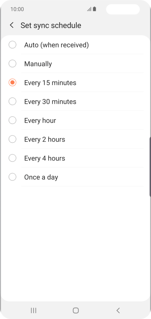
Task: Tap the Every hour option label
Action: [x=40, y=120]
